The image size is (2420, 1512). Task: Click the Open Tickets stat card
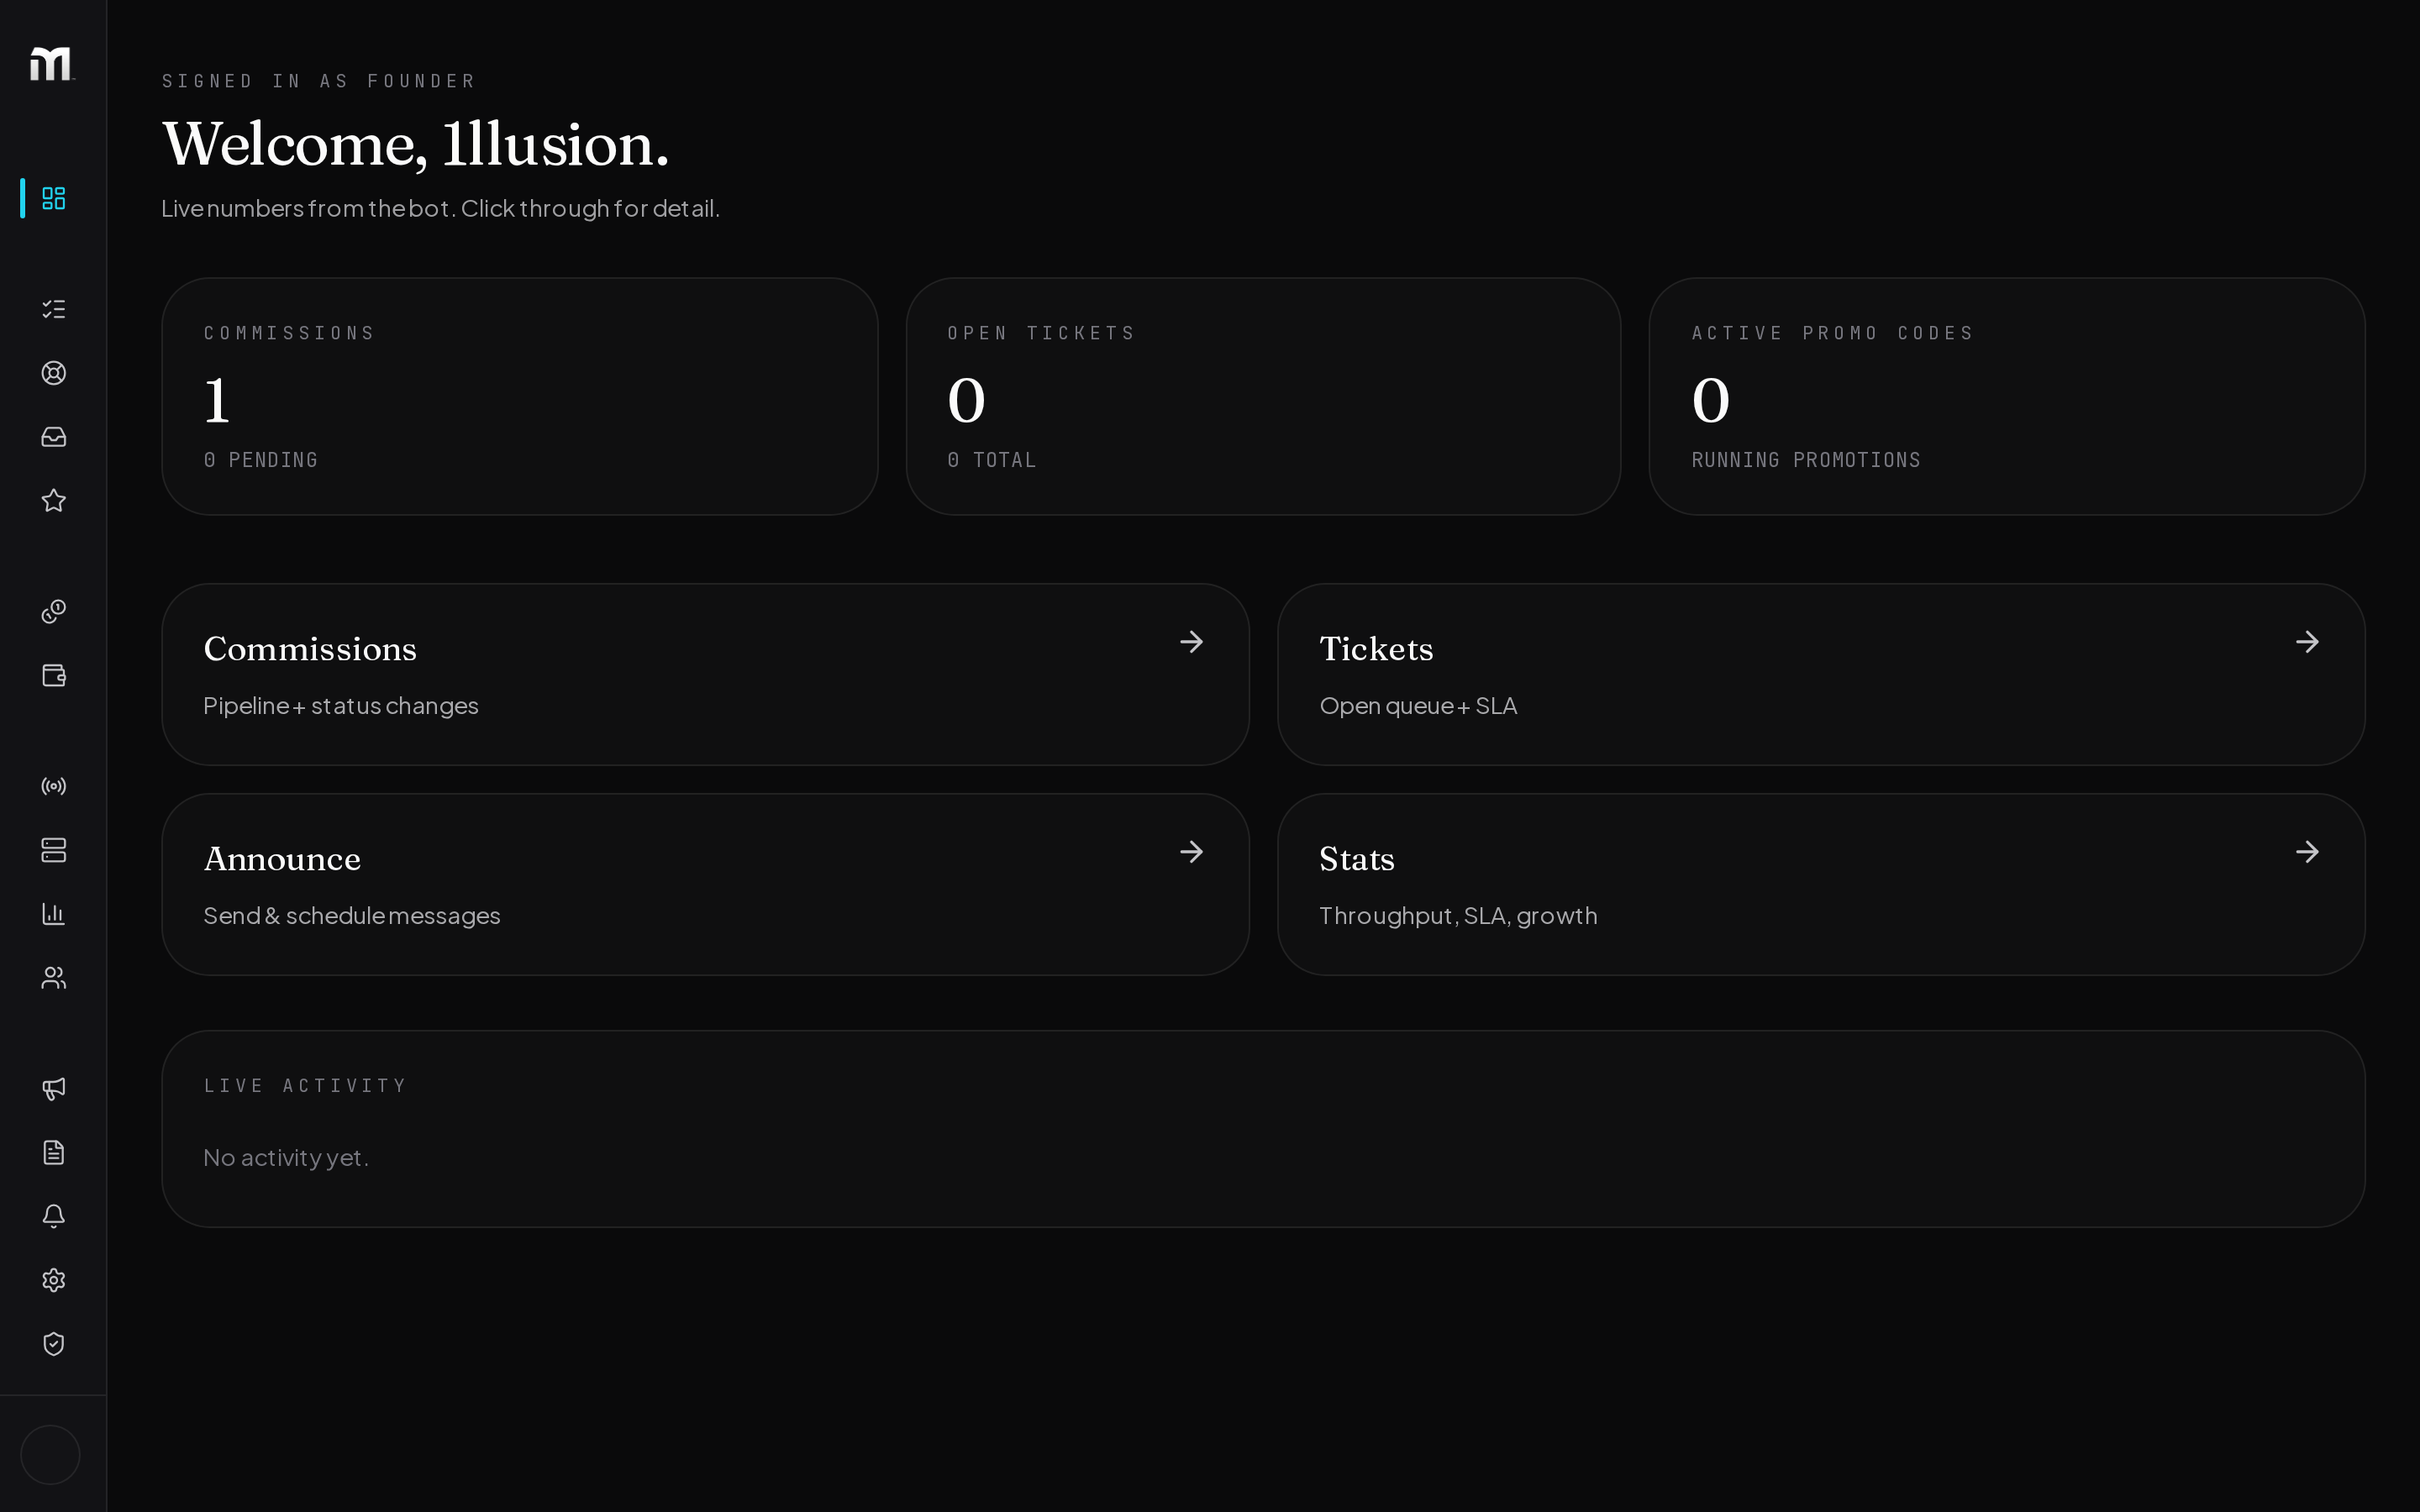tap(1263, 397)
